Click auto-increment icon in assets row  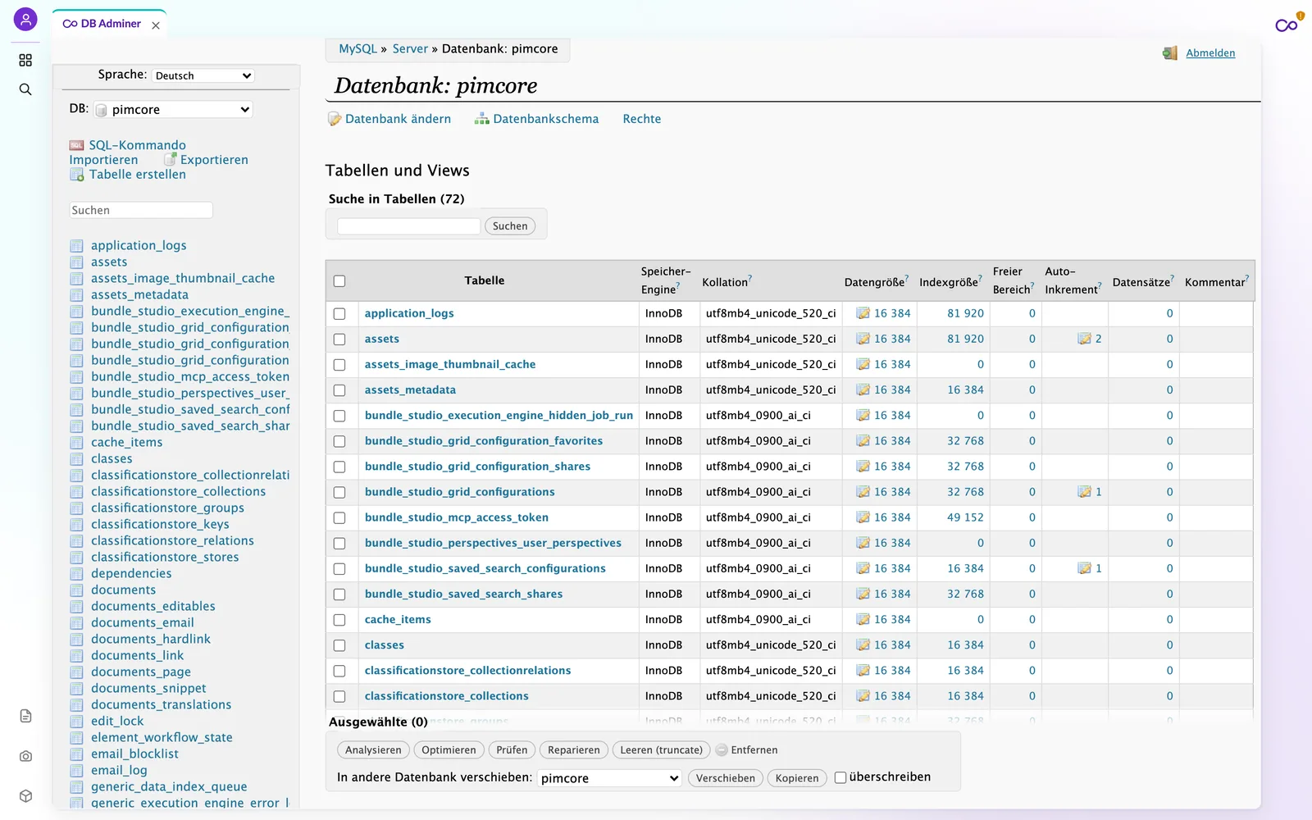1084,339
